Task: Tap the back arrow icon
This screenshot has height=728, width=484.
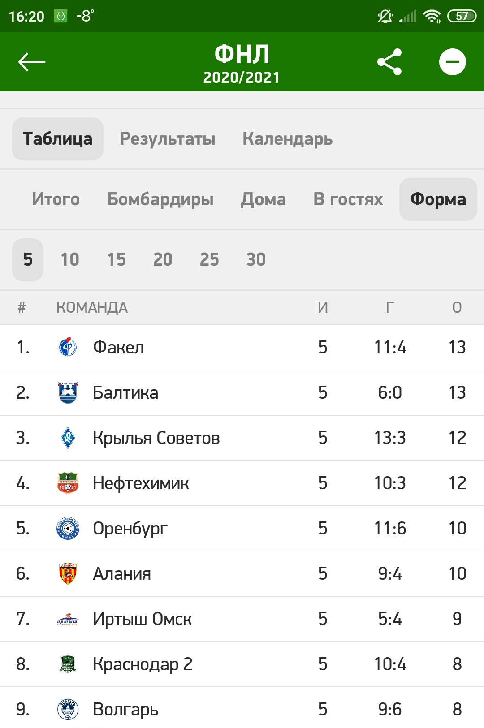Action: [31, 62]
